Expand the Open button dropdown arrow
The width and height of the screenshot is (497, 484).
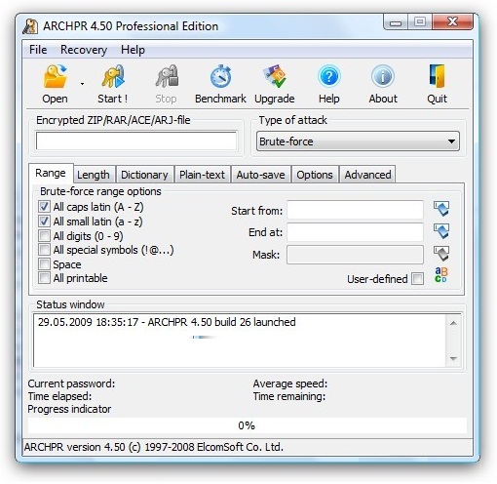tap(82, 84)
